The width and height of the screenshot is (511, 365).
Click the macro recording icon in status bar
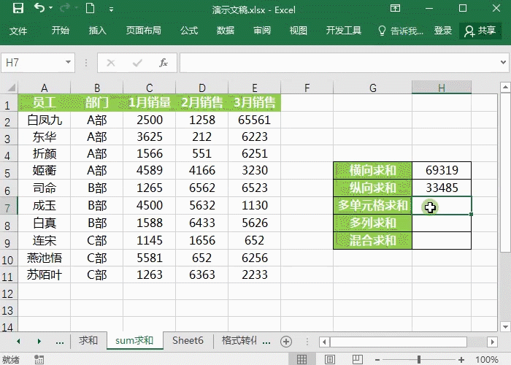tap(39, 359)
